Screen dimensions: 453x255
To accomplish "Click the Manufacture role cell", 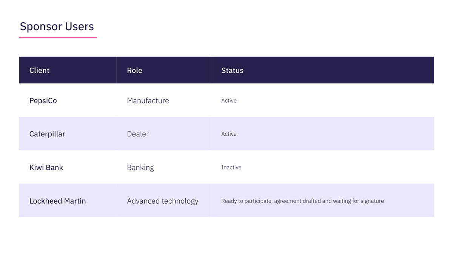I will [x=148, y=100].
